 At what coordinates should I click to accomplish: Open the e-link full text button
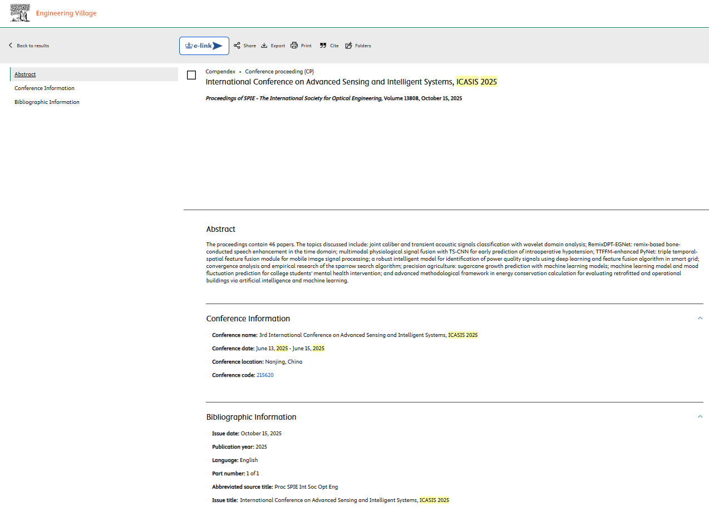coord(204,46)
